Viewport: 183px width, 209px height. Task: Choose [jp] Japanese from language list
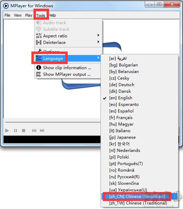tap(139, 137)
